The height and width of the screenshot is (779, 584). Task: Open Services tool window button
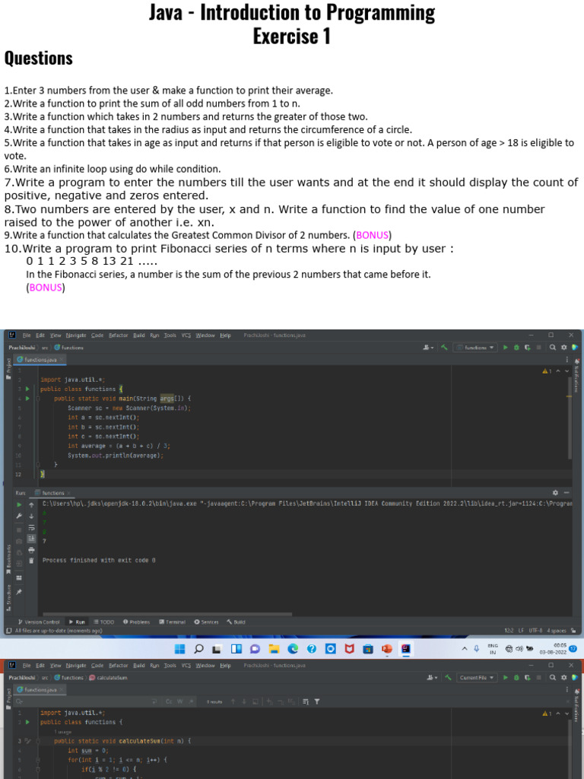click(206, 622)
